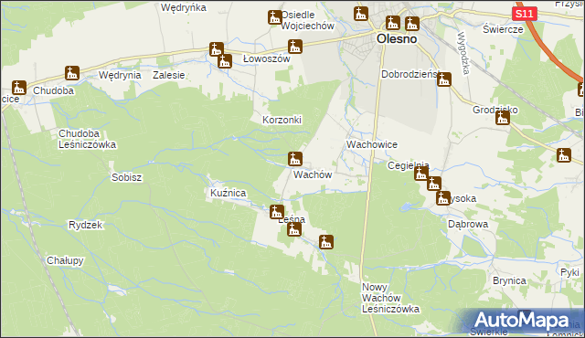Viewport: 585px width, 338px height.
Task: Select the Rydzek village label
Action: click(85, 225)
